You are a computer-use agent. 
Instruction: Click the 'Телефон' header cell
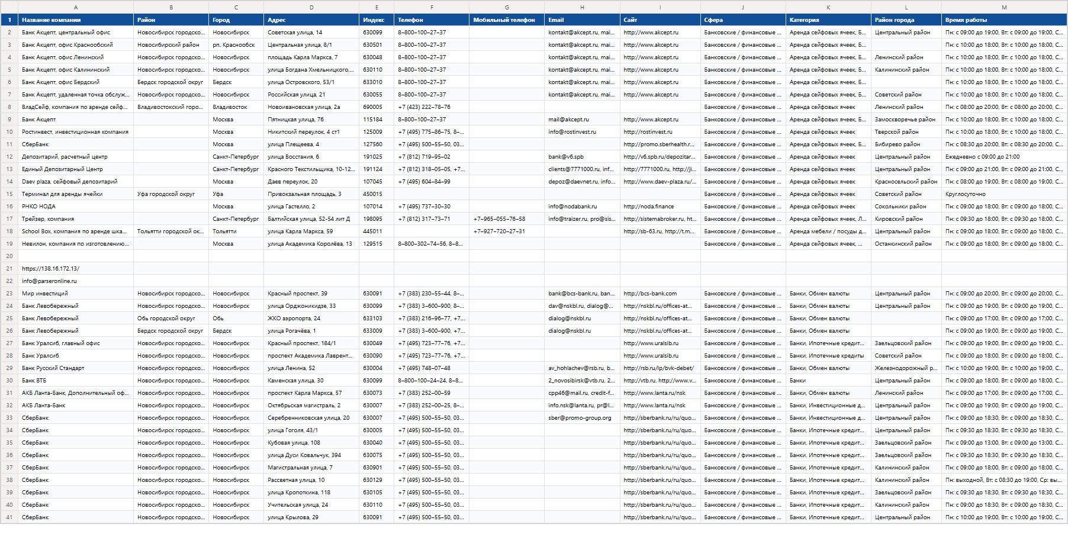pyautogui.click(x=432, y=20)
